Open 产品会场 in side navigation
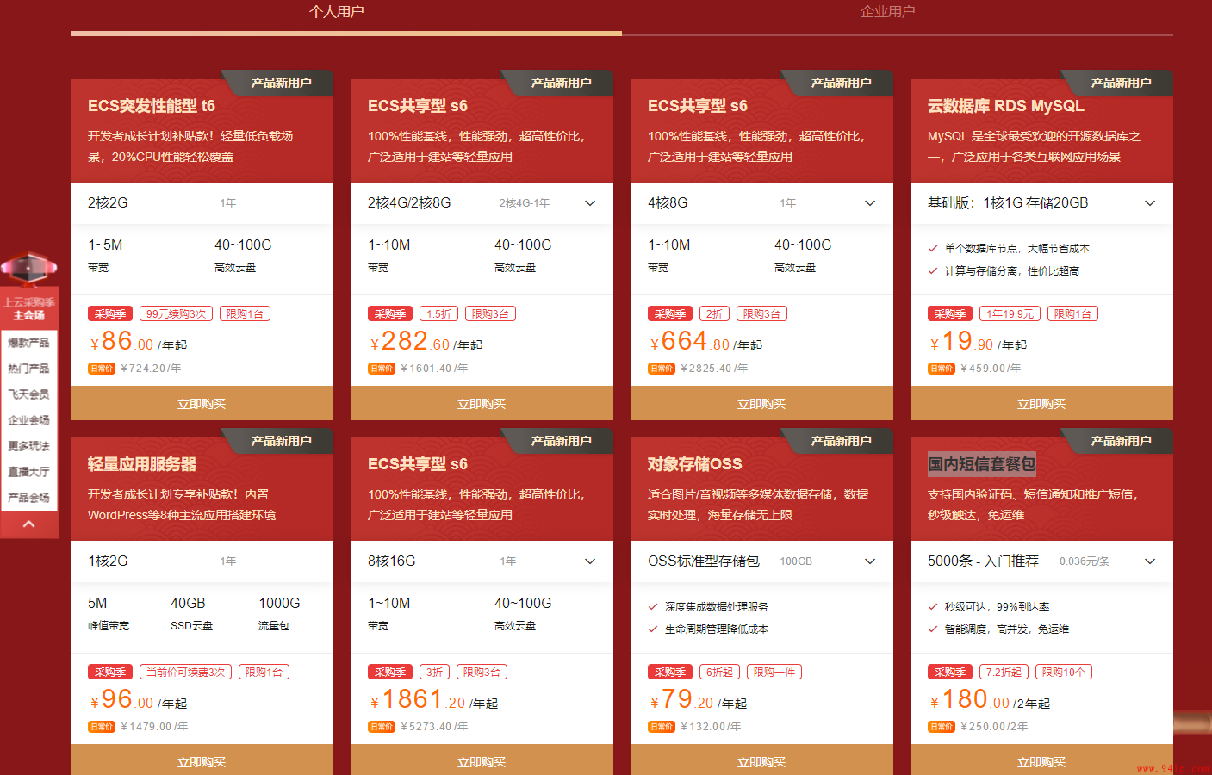The width and height of the screenshot is (1212, 775). point(28,498)
